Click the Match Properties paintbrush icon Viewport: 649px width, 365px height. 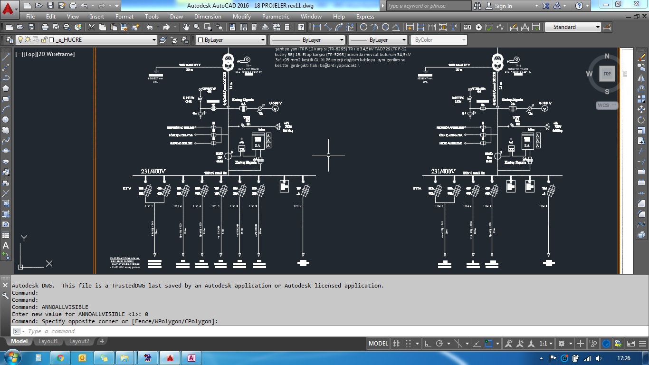[136, 27]
